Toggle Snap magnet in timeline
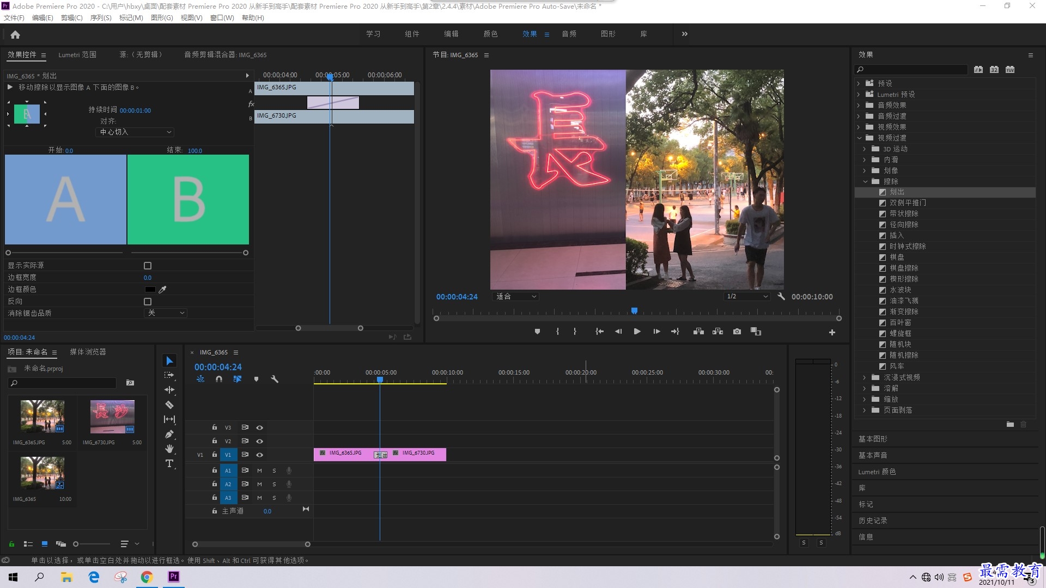This screenshot has width=1046, height=588. click(219, 379)
